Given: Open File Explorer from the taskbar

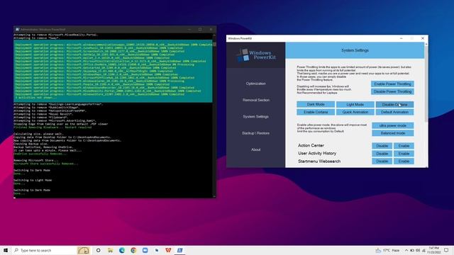Looking at the screenshot, I should click(x=110, y=250).
